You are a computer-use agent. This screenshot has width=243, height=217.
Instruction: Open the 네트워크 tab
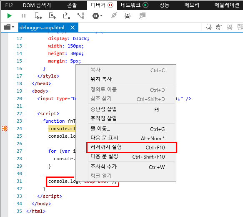(x=135, y=5)
